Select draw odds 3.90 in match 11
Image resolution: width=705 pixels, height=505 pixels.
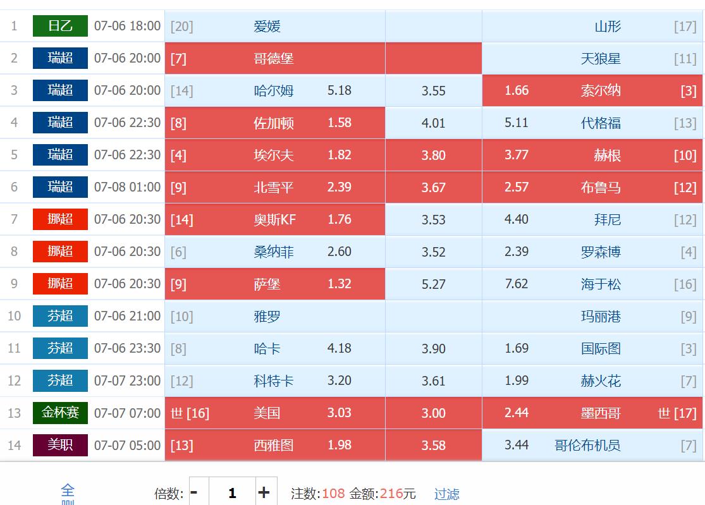(433, 348)
